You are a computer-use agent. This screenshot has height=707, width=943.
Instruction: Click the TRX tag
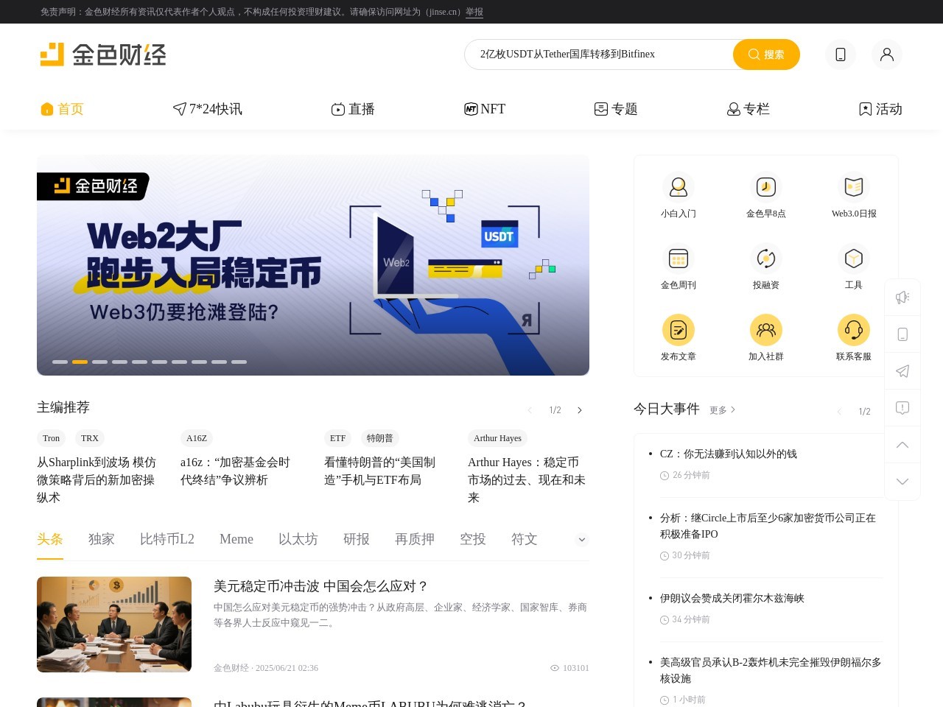(90, 438)
